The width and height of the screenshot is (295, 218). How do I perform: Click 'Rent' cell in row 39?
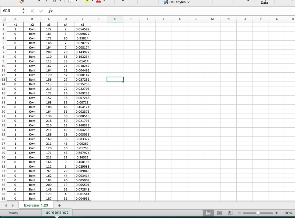tap(32, 199)
